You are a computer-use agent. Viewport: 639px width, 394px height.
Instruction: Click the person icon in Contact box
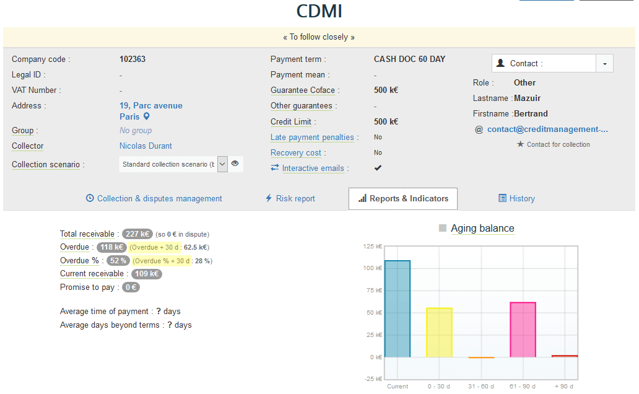(501, 63)
